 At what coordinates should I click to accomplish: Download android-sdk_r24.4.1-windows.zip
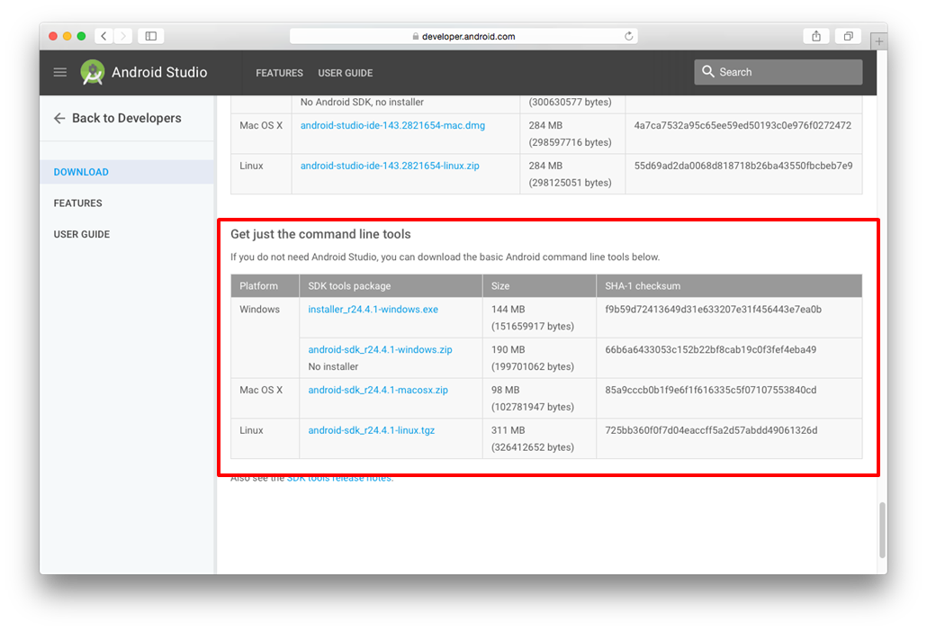click(380, 349)
